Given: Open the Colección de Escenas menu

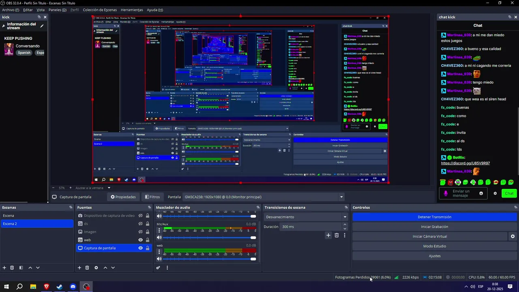Looking at the screenshot, I should coord(100,10).
